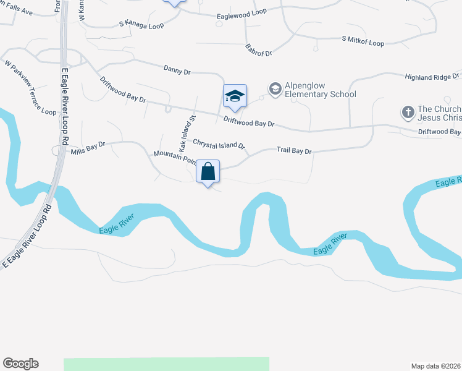Click the shopping bag store marker
This screenshot has height=371, width=462.
point(208,173)
